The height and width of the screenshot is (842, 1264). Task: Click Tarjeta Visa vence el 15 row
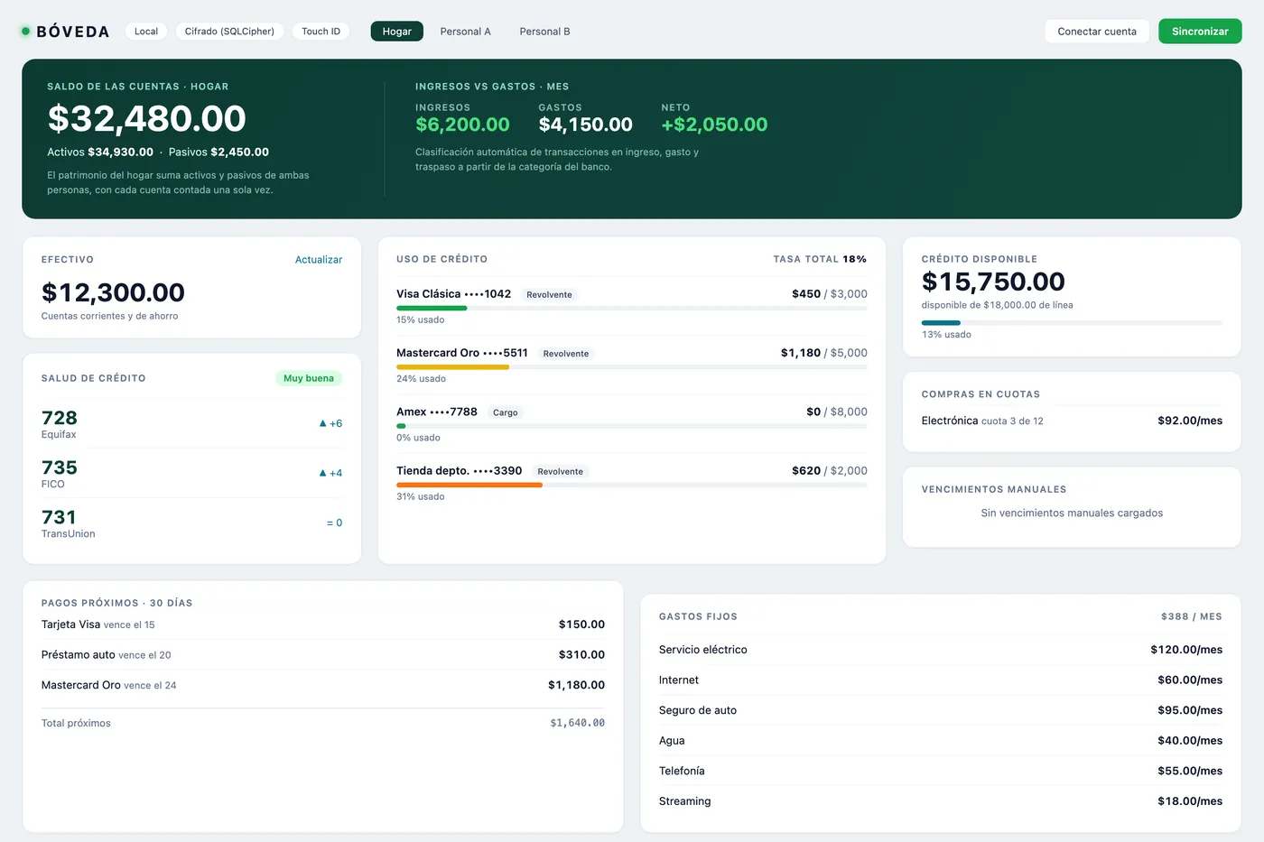(x=323, y=625)
